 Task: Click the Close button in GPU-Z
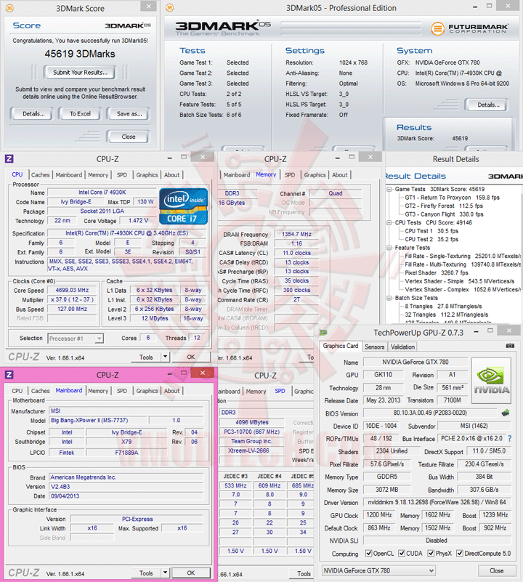coord(496,570)
